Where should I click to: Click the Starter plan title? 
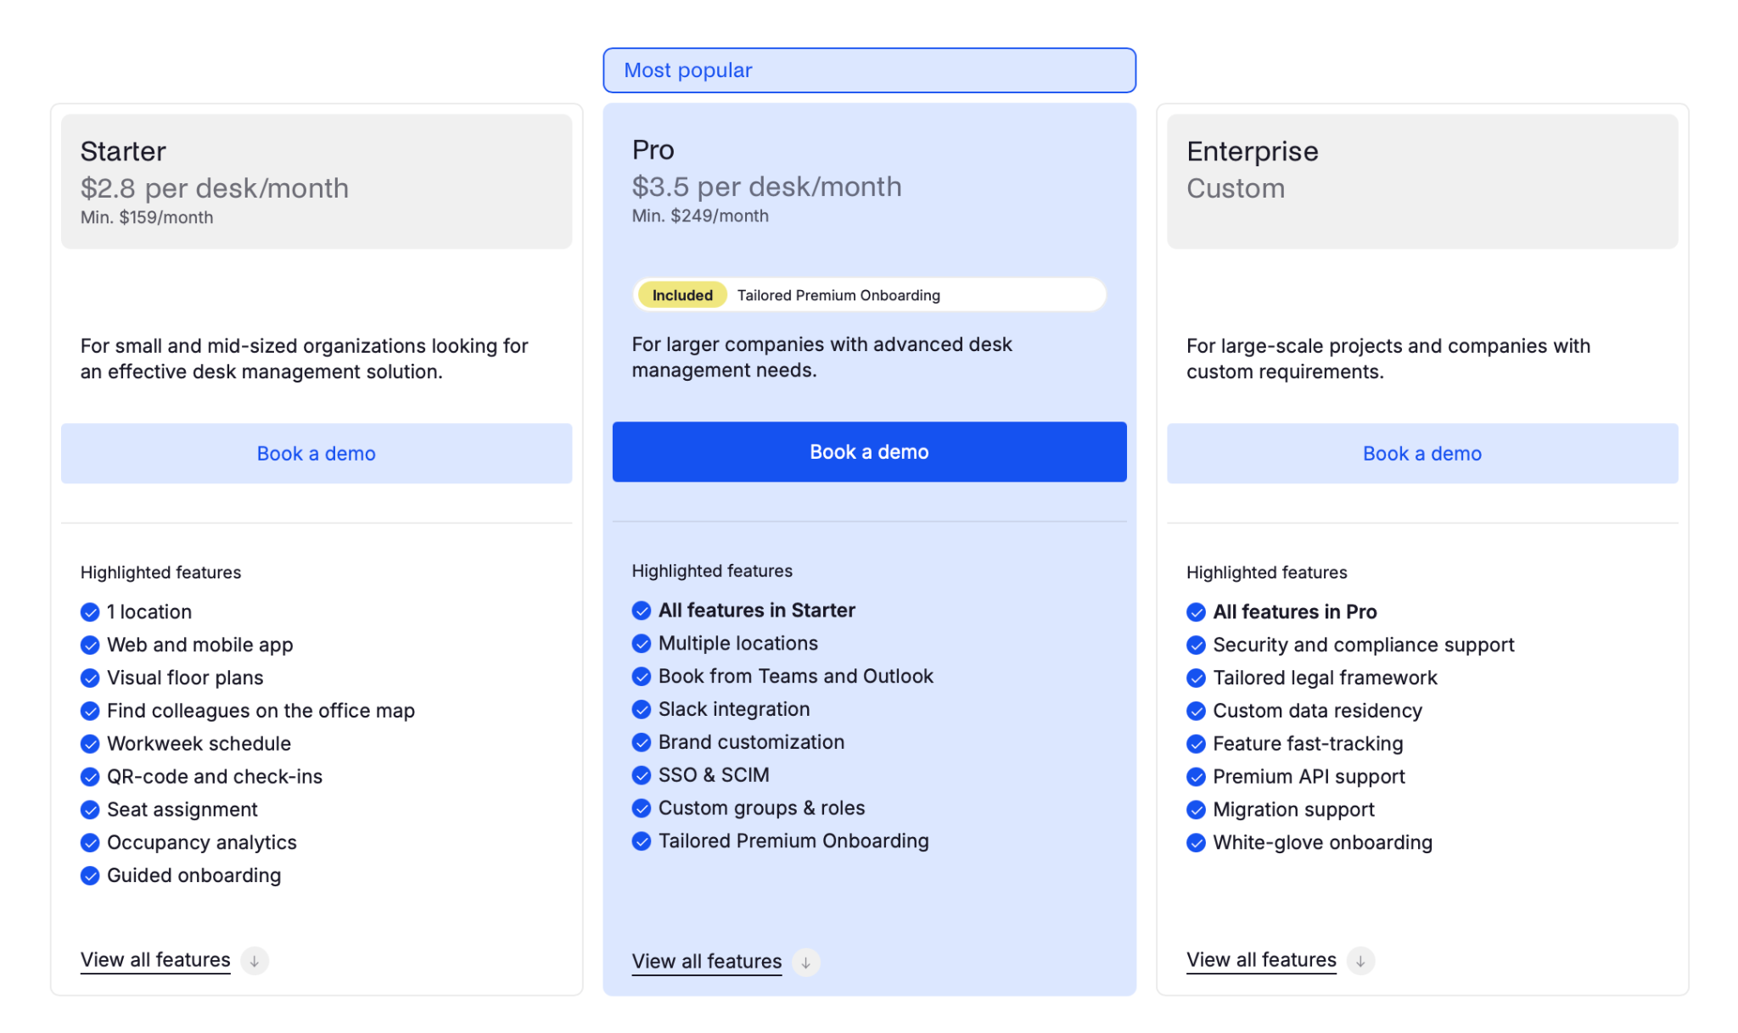(123, 151)
